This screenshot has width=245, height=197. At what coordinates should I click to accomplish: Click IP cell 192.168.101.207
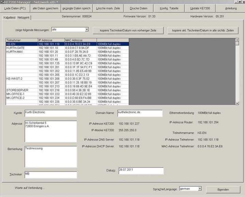51,82
